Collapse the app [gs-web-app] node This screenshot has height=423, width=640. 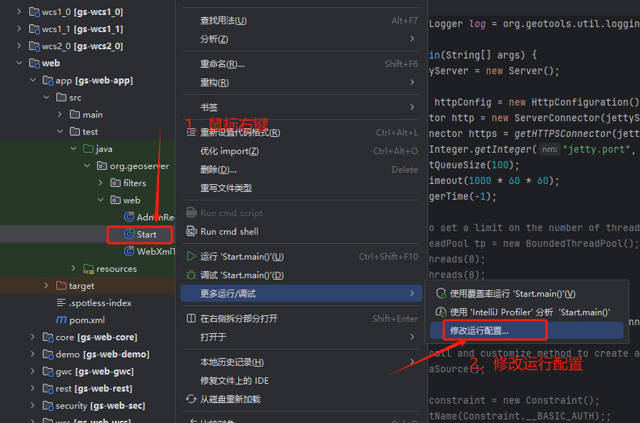[33, 81]
